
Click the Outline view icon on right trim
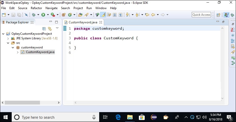click(x=233, y=41)
